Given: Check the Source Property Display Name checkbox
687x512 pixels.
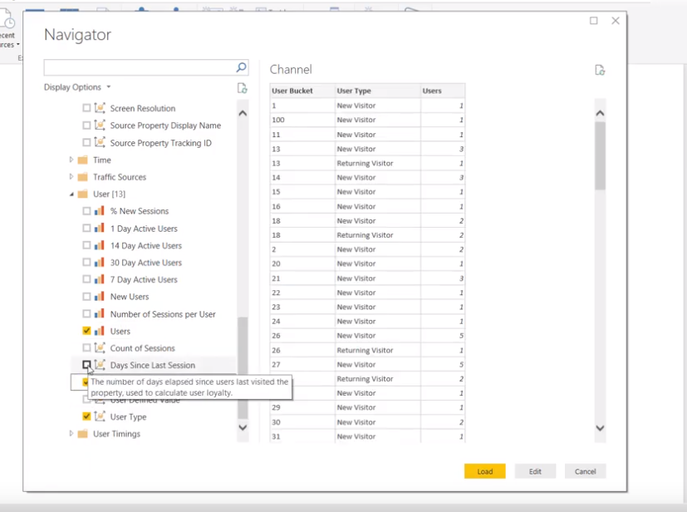Looking at the screenshot, I should pos(86,126).
